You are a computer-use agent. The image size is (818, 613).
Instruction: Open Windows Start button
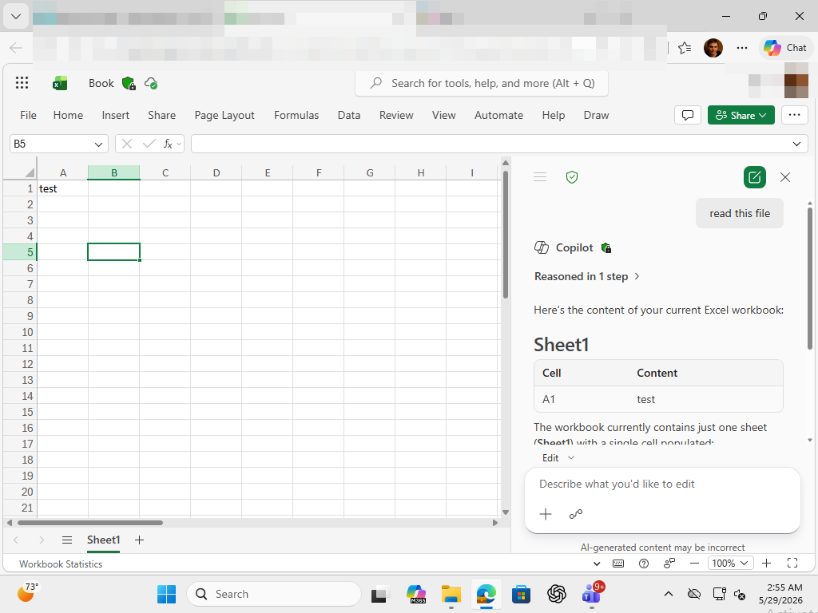[166, 594]
